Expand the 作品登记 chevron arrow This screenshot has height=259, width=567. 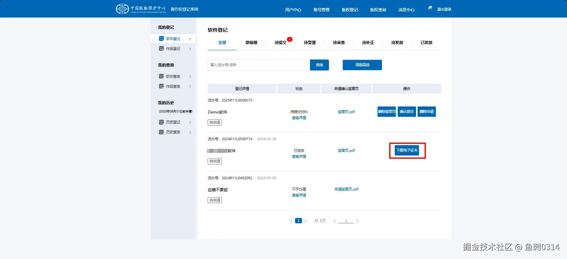coord(190,49)
